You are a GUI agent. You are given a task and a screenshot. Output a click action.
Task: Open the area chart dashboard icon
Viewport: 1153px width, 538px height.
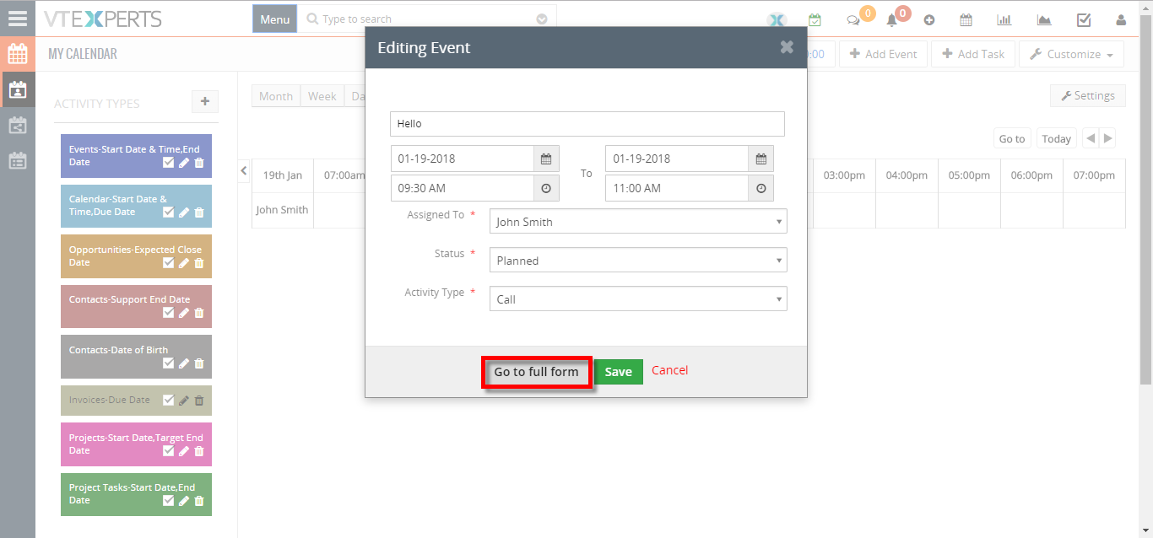[1044, 20]
